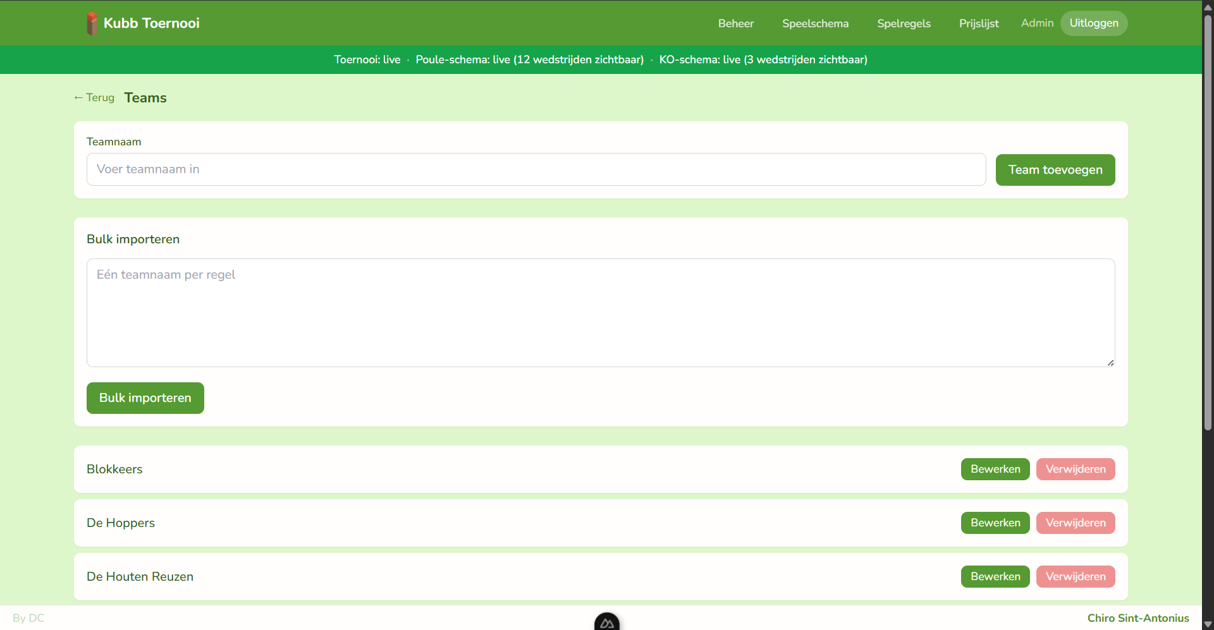Image resolution: width=1214 pixels, height=630 pixels.
Task: Open the round Nuxt devtools icon
Action: [x=607, y=622]
